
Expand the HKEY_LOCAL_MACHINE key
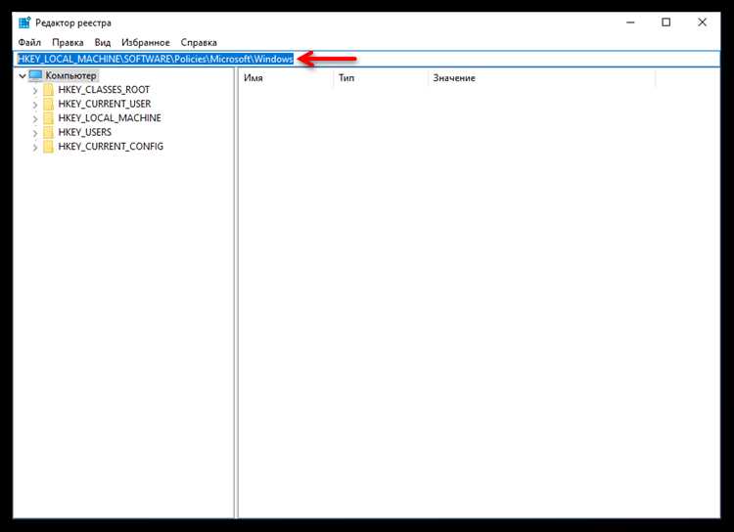tap(35, 119)
